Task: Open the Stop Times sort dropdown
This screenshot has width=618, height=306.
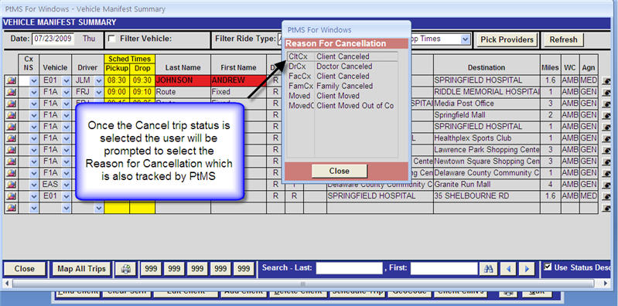Action: [x=466, y=39]
